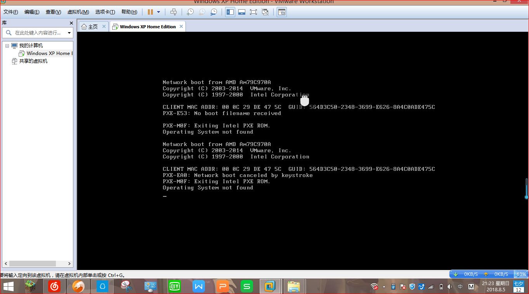Switch to Unity mode
This screenshot has height=294, width=529.
265,12
